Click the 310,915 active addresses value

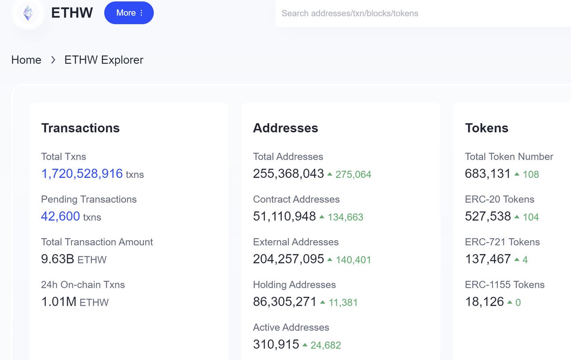(x=276, y=344)
